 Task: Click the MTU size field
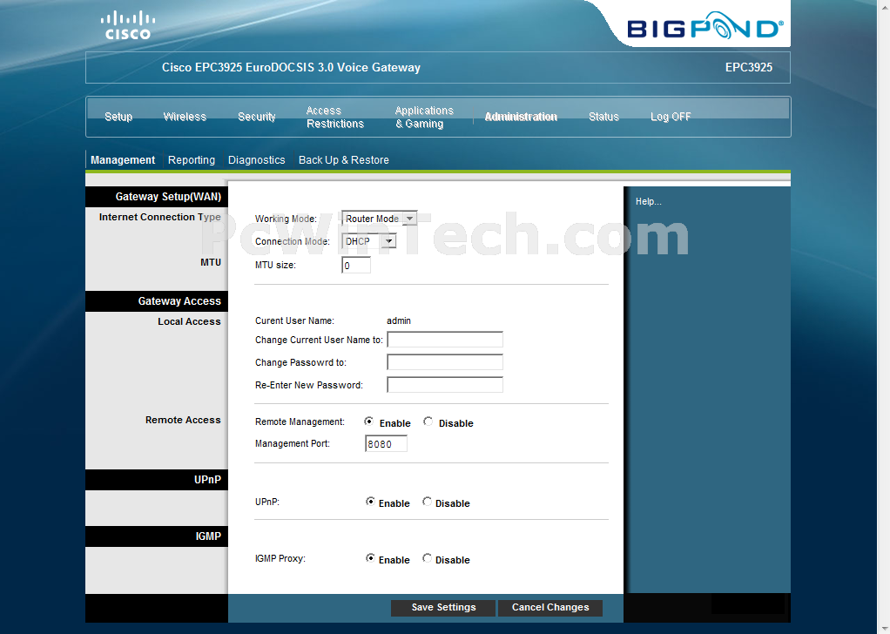point(356,265)
